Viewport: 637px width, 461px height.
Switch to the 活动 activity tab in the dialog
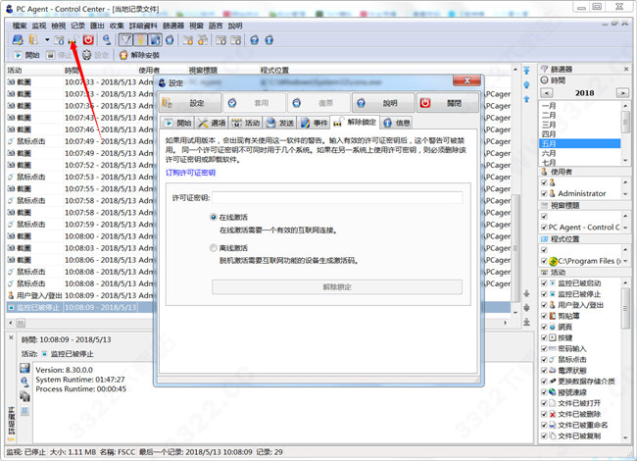(246, 123)
